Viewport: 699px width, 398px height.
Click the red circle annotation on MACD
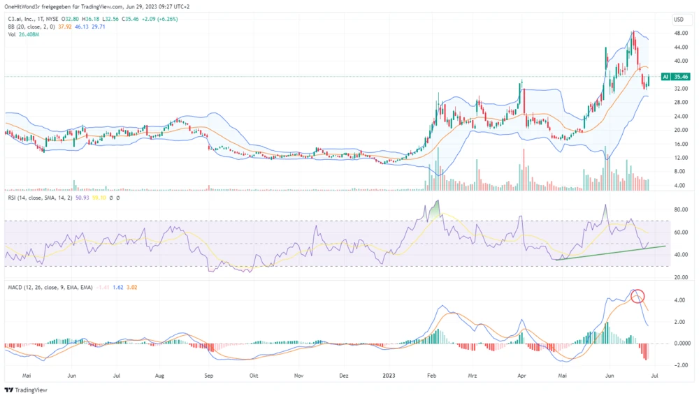(x=637, y=296)
